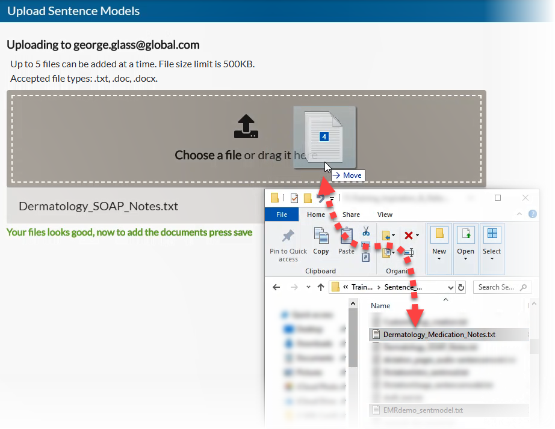Screen dimensions: 555x429
Task: Switch to the View ribbon tab
Action: 385,214
